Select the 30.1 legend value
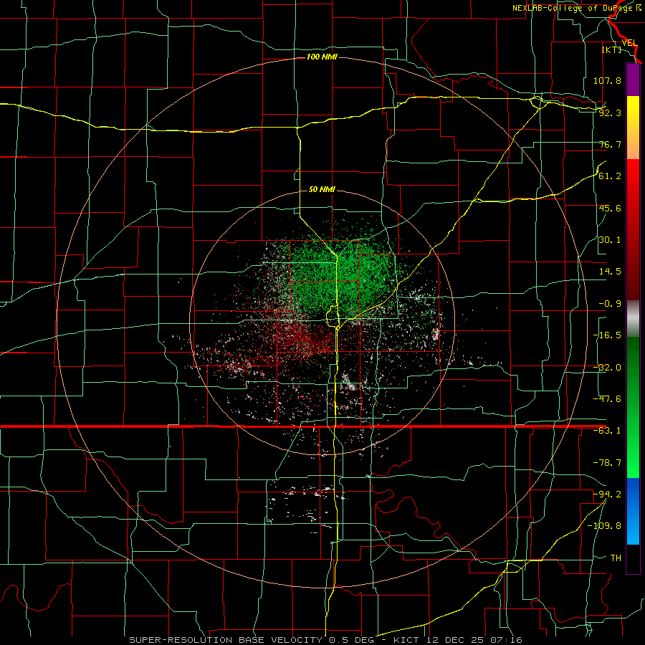Screen dimensions: 645x645 (610, 240)
